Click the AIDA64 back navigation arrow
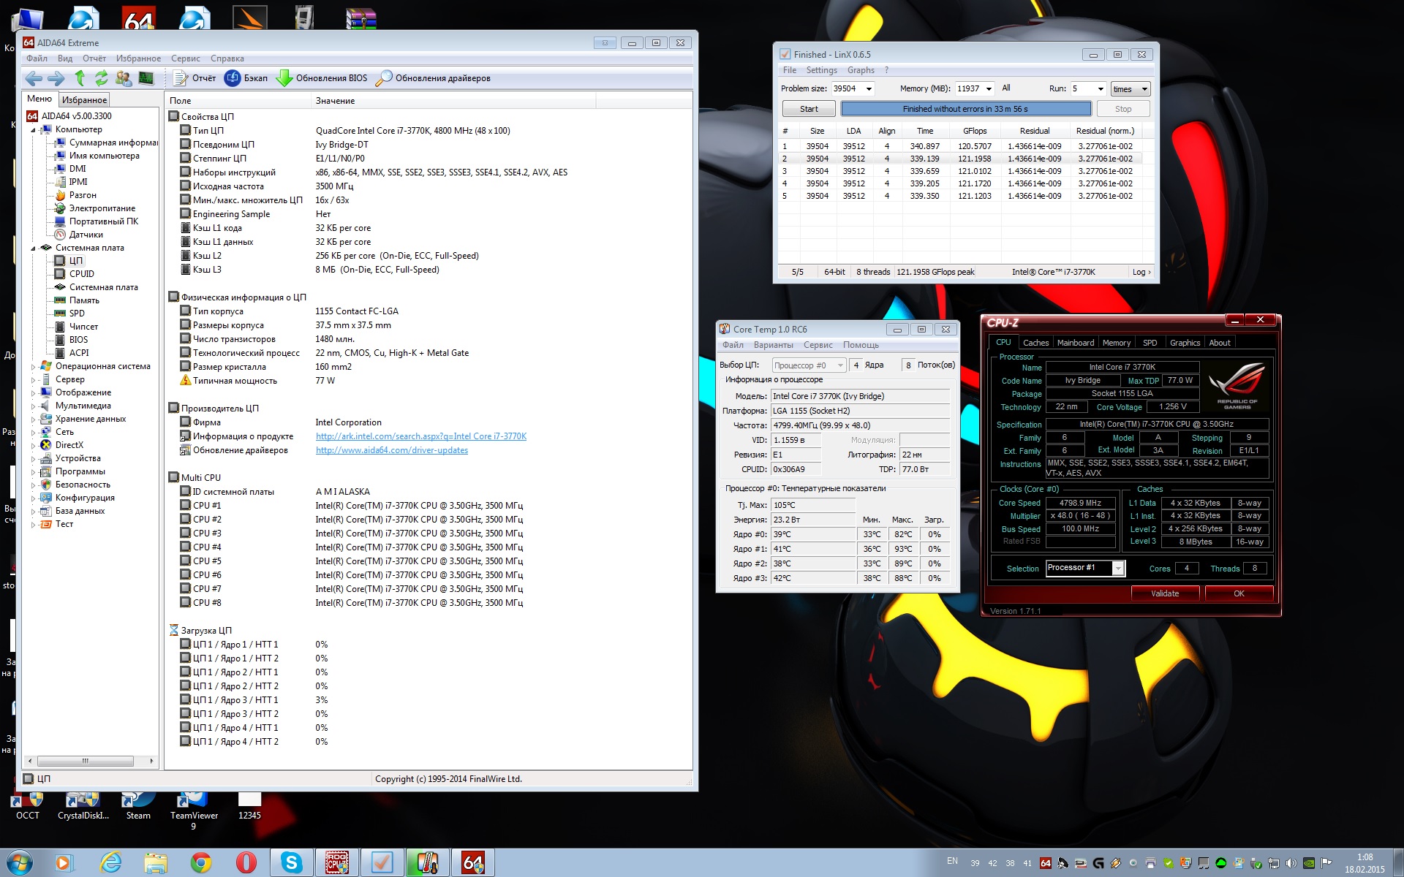 pyautogui.click(x=33, y=78)
